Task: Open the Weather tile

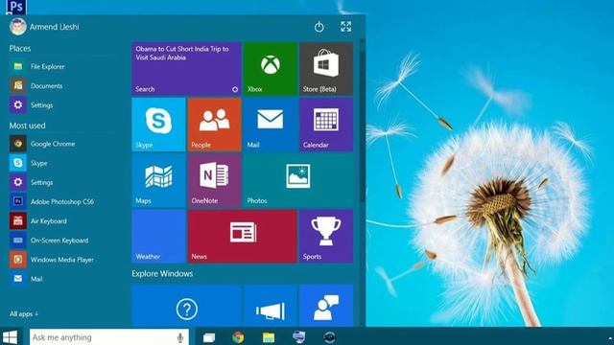Action: coord(158,237)
